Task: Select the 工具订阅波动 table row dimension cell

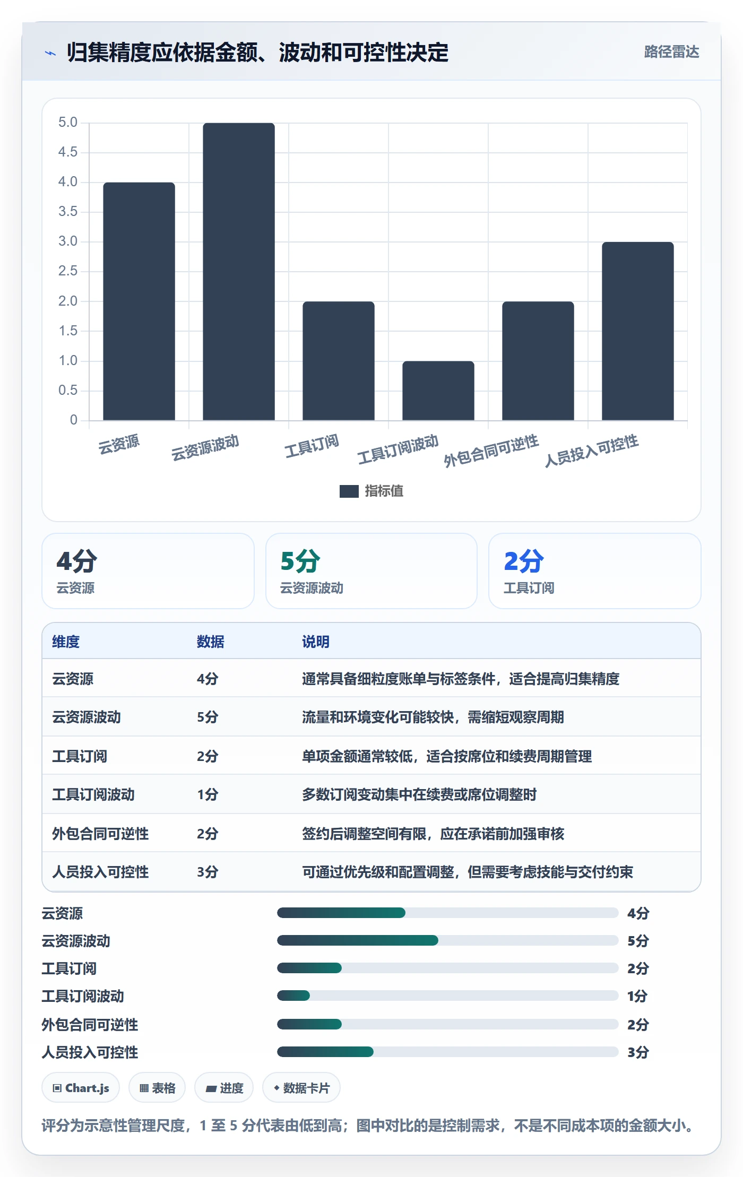Action: (x=93, y=794)
